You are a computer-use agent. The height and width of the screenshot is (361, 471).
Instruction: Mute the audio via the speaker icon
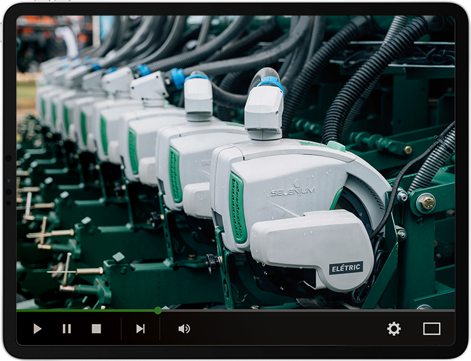pos(183,328)
